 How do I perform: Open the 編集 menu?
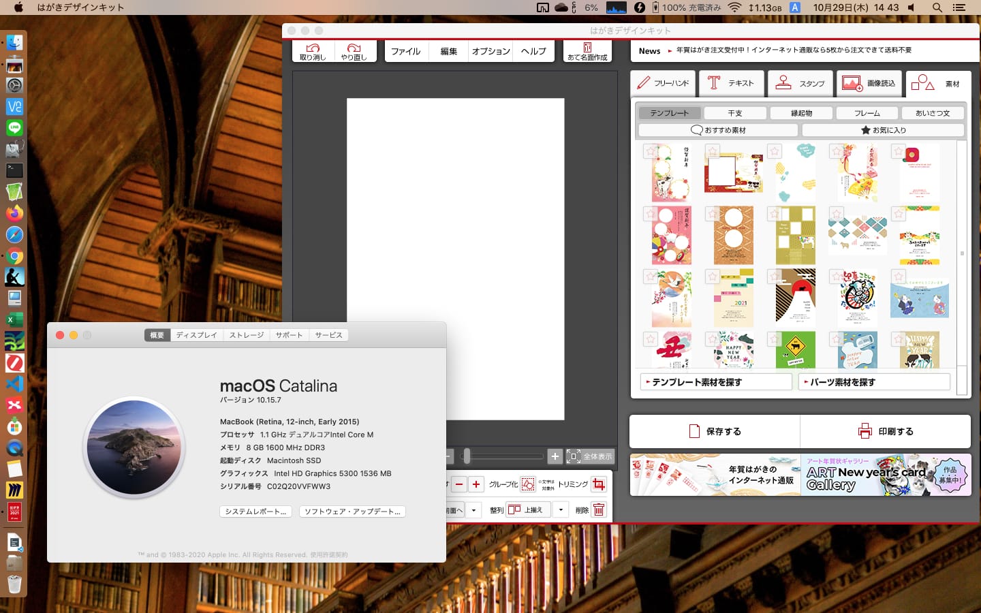(x=448, y=51)
